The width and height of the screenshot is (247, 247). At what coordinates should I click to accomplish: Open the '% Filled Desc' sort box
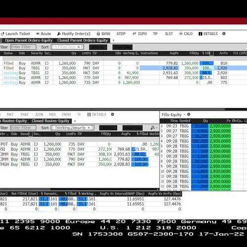(67, 47)
